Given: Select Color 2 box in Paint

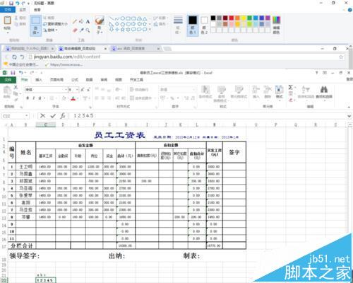Looking at the screenshot, I should pos(204,25).
